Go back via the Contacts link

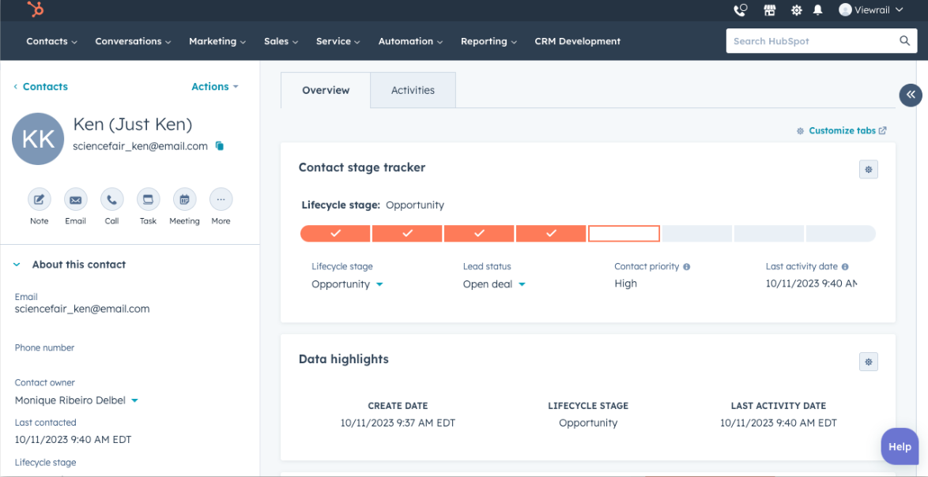(41, 86)
